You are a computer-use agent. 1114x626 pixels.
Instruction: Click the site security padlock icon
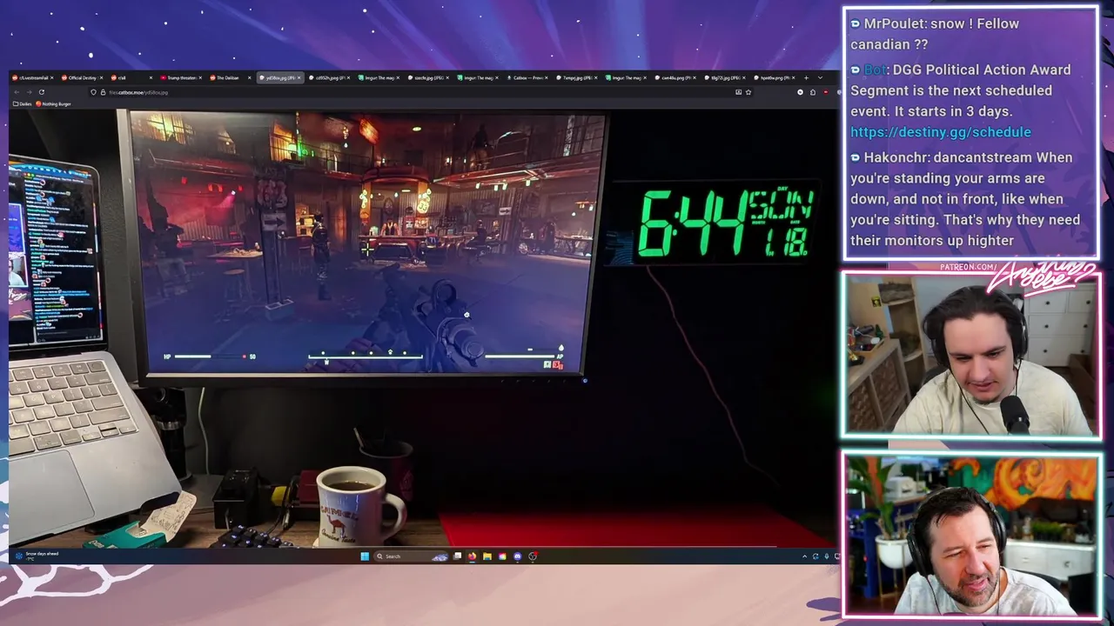(103, 92)
